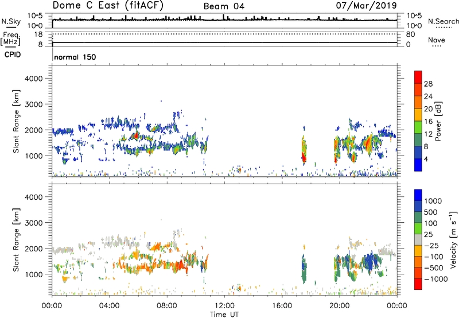The height and width of the screenshot is (318, 459).
Task: Click the '16:00' time axis label
Action: [282, 306]
